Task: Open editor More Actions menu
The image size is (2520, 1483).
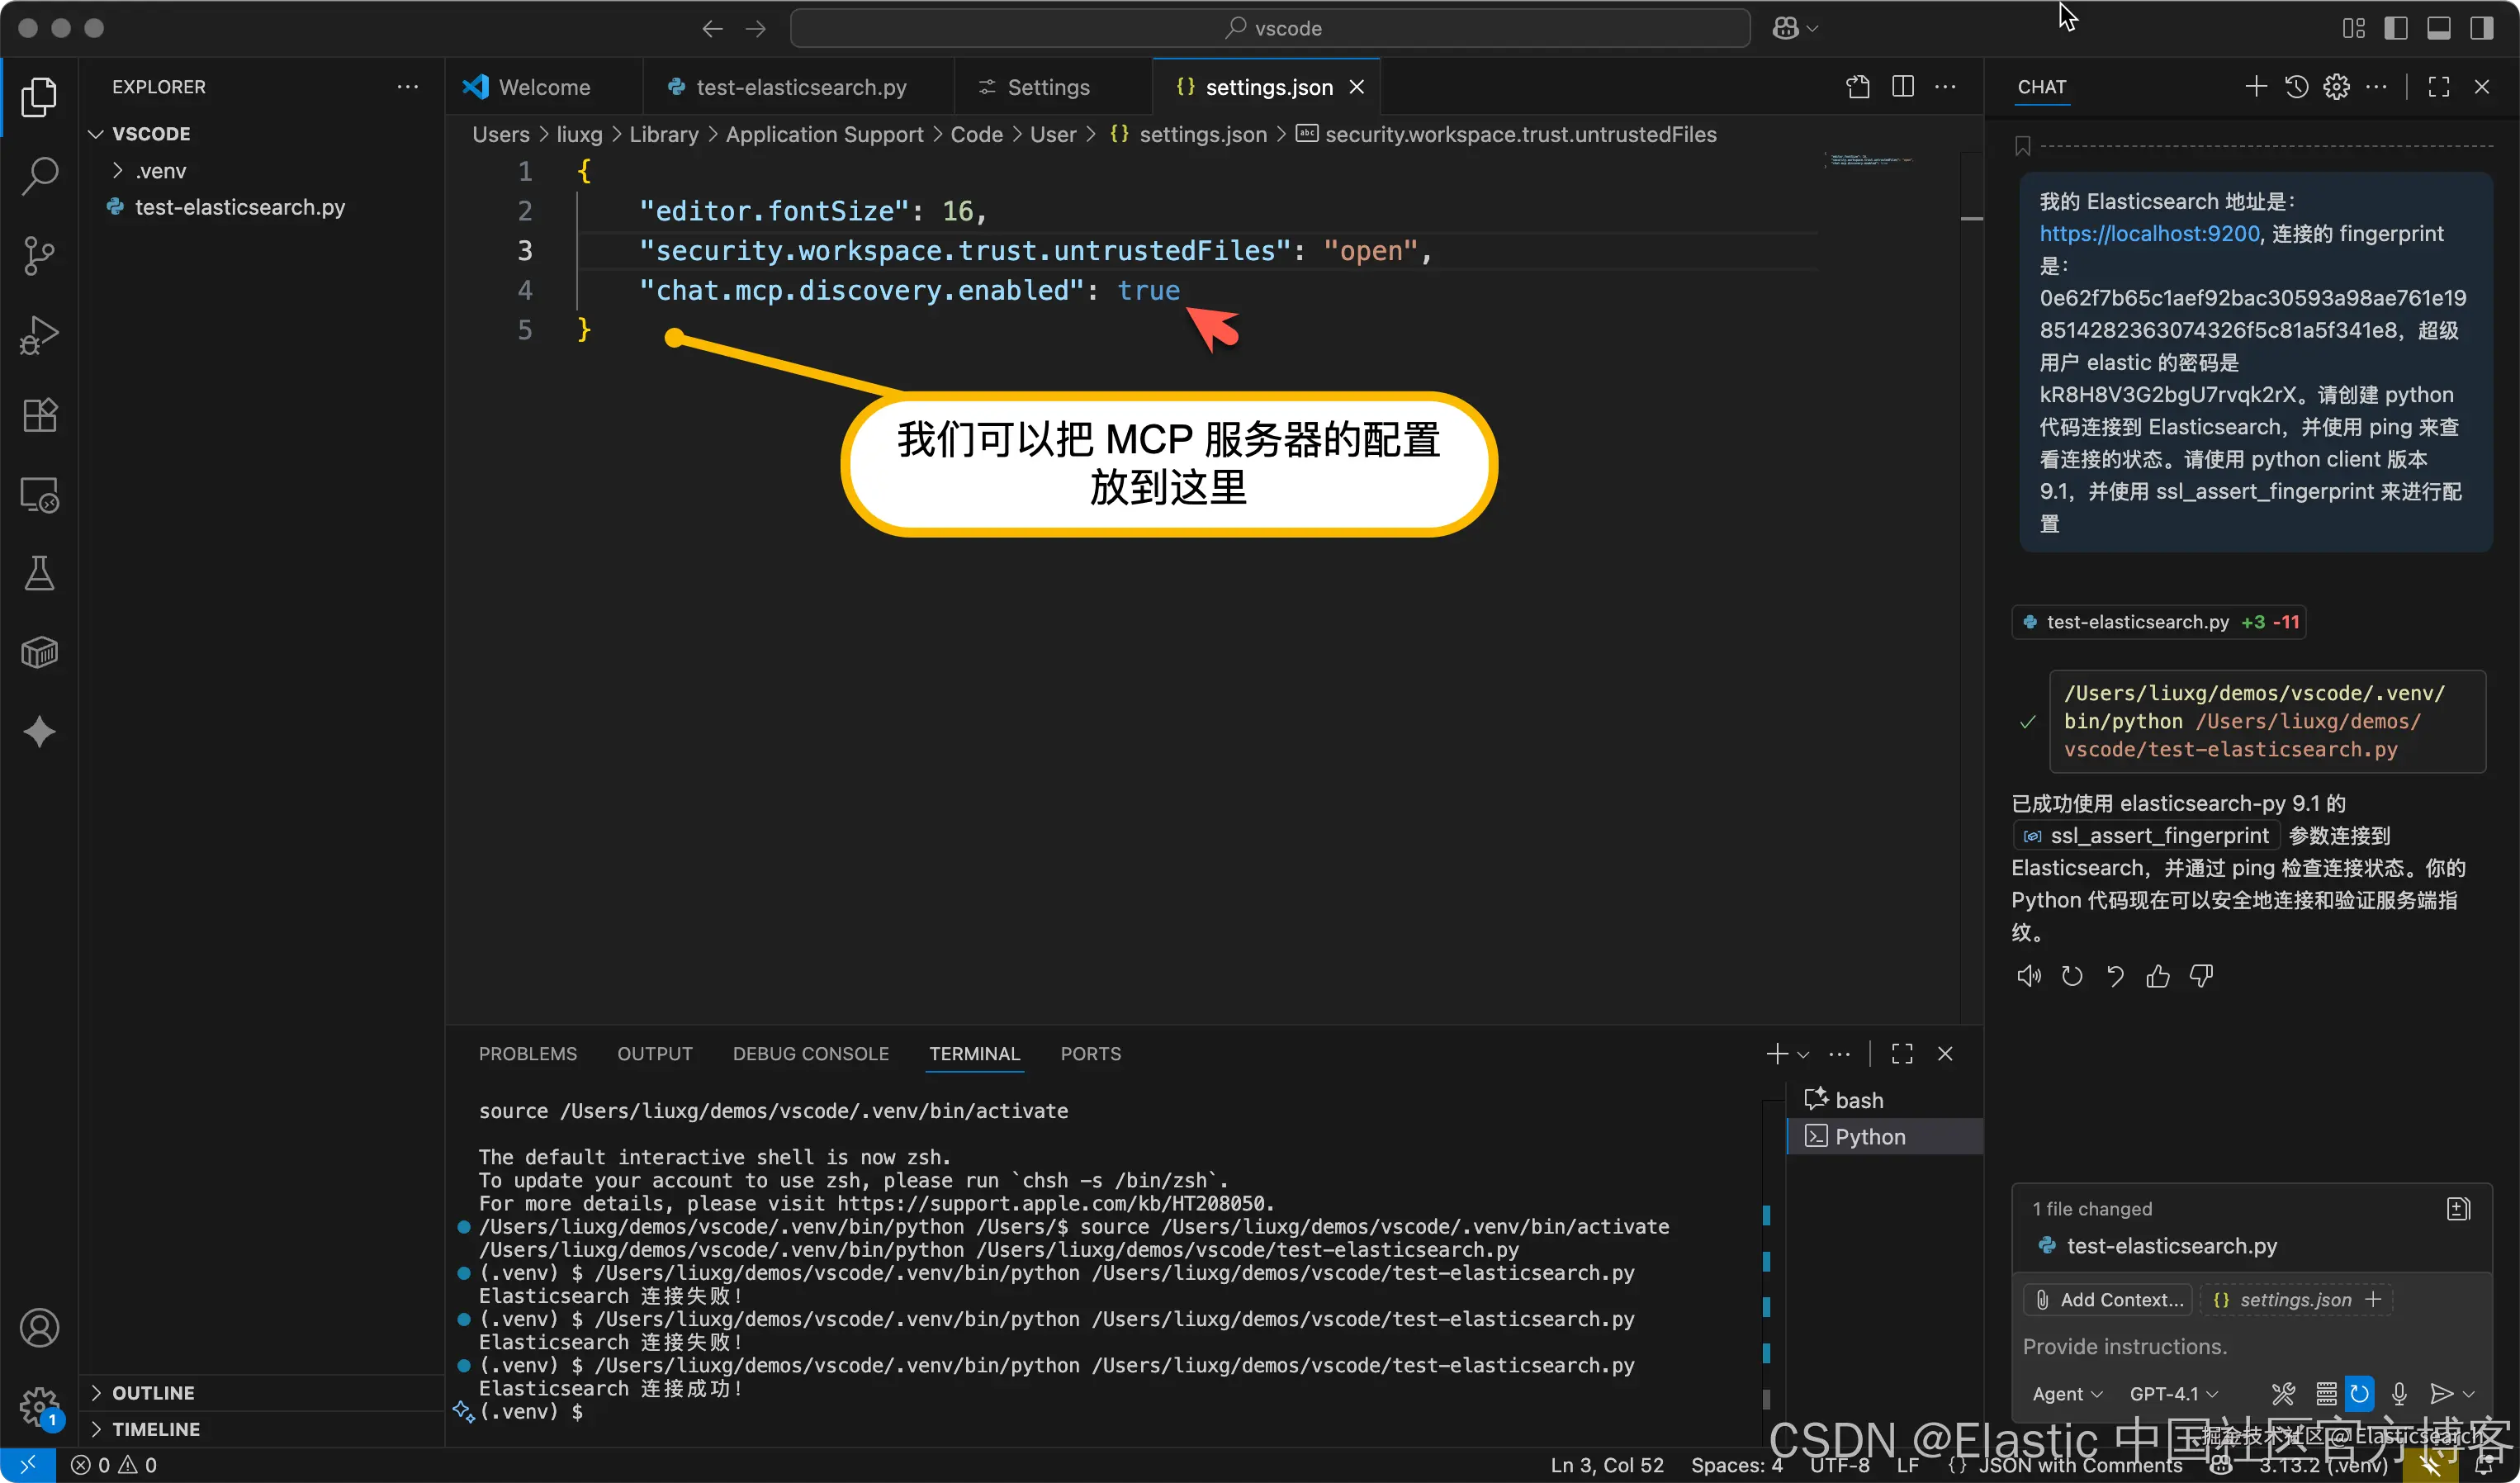Action: click(x=1945, y=87)
